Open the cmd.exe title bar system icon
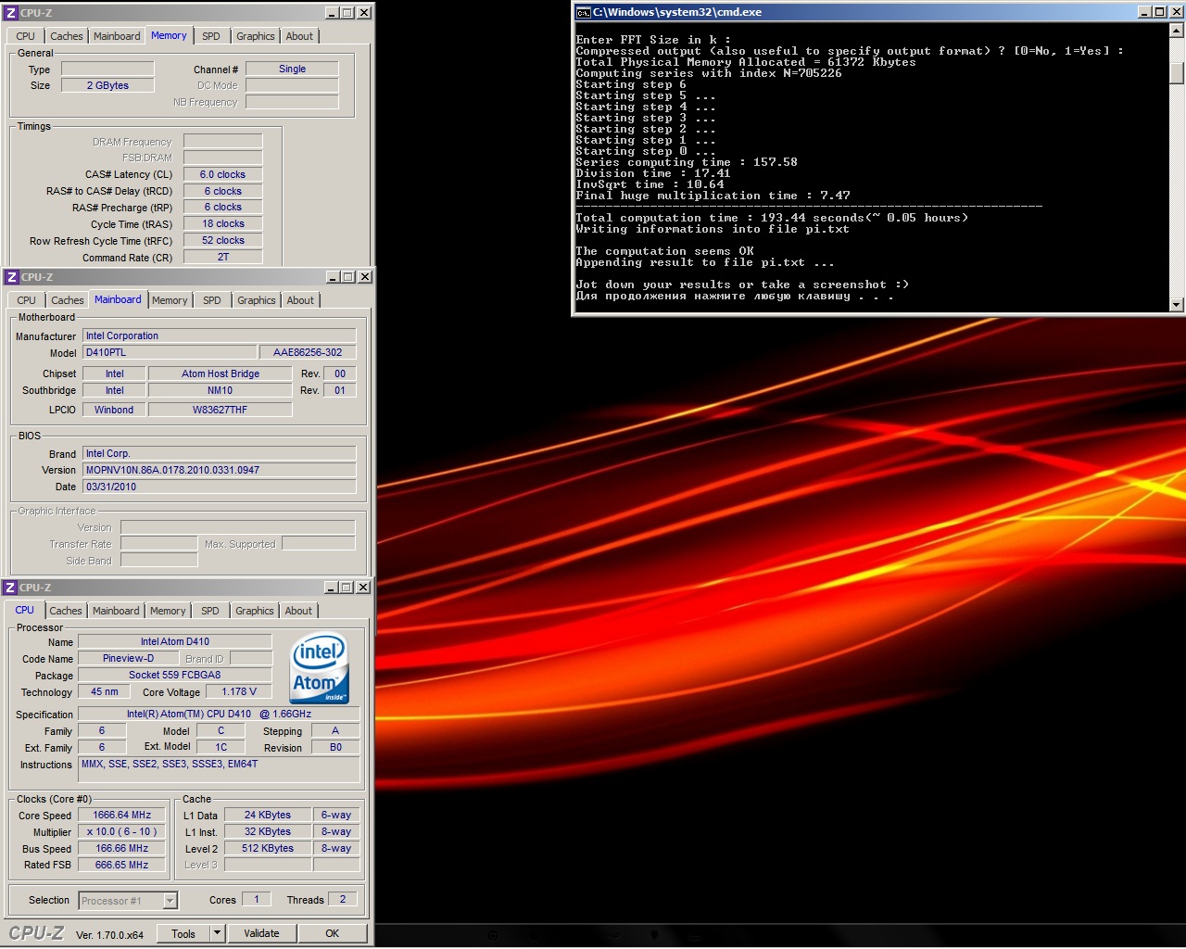 (584, 12)
